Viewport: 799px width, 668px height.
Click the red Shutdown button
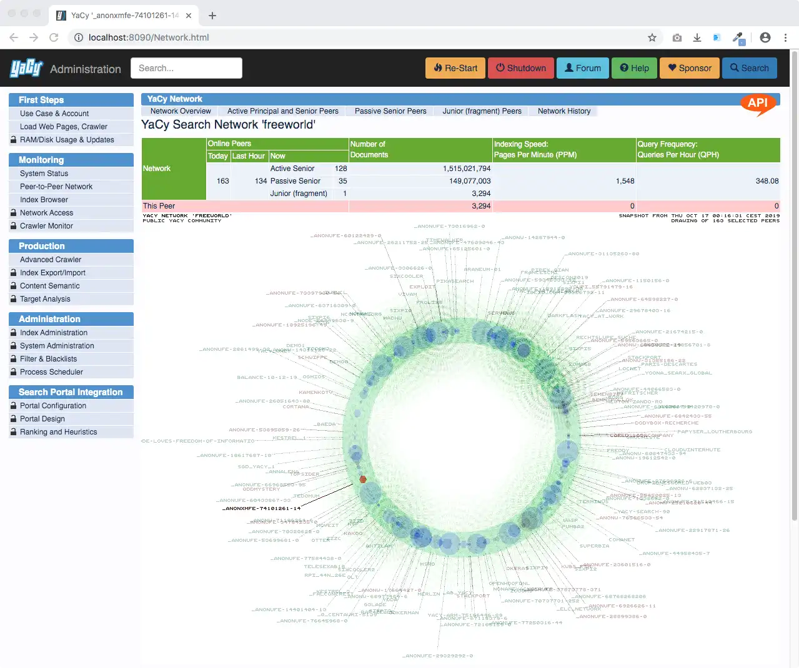[521, 68]
